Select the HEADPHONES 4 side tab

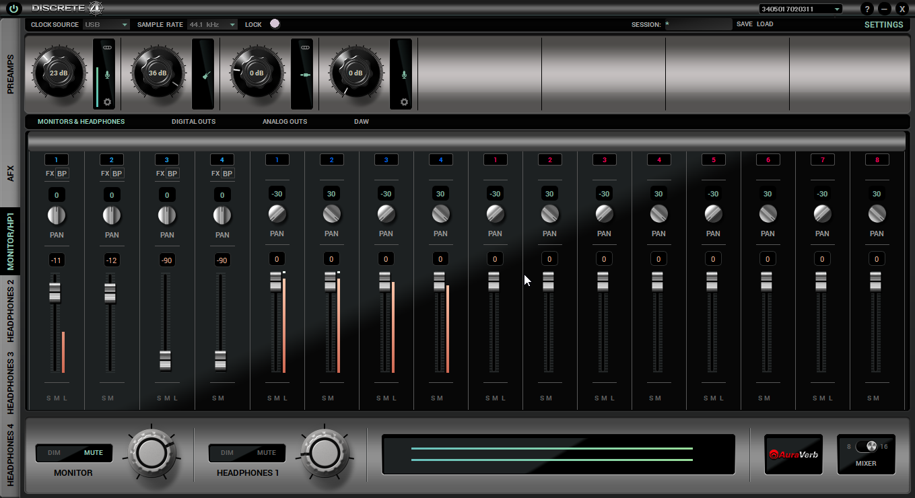[11, 454]
